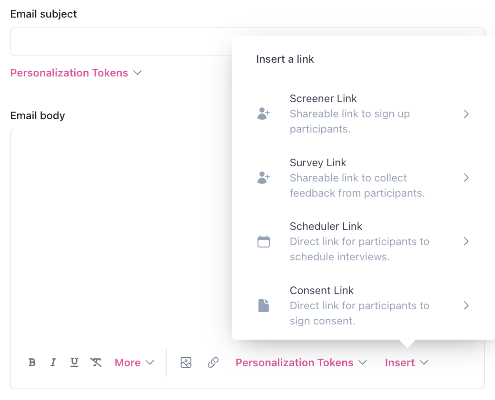Insert an image into the email body

click(186, 362)
